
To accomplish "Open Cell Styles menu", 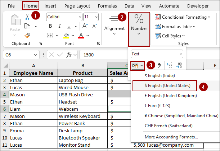I will coord(170,36).
